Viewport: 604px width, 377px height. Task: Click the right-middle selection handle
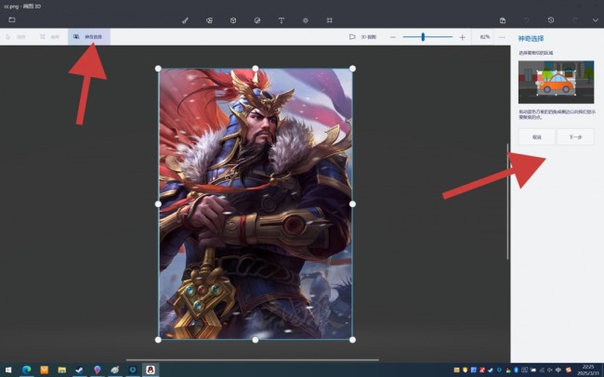[x=352, y=204]
